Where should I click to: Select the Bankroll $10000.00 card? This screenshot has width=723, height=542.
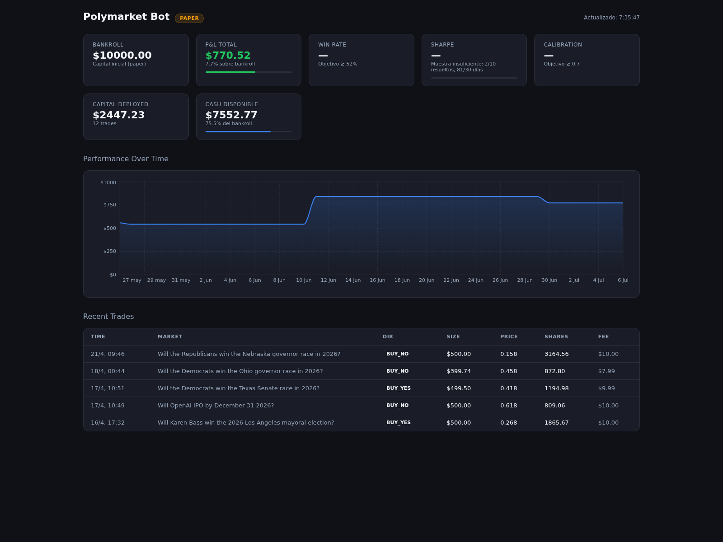[136, 60]
